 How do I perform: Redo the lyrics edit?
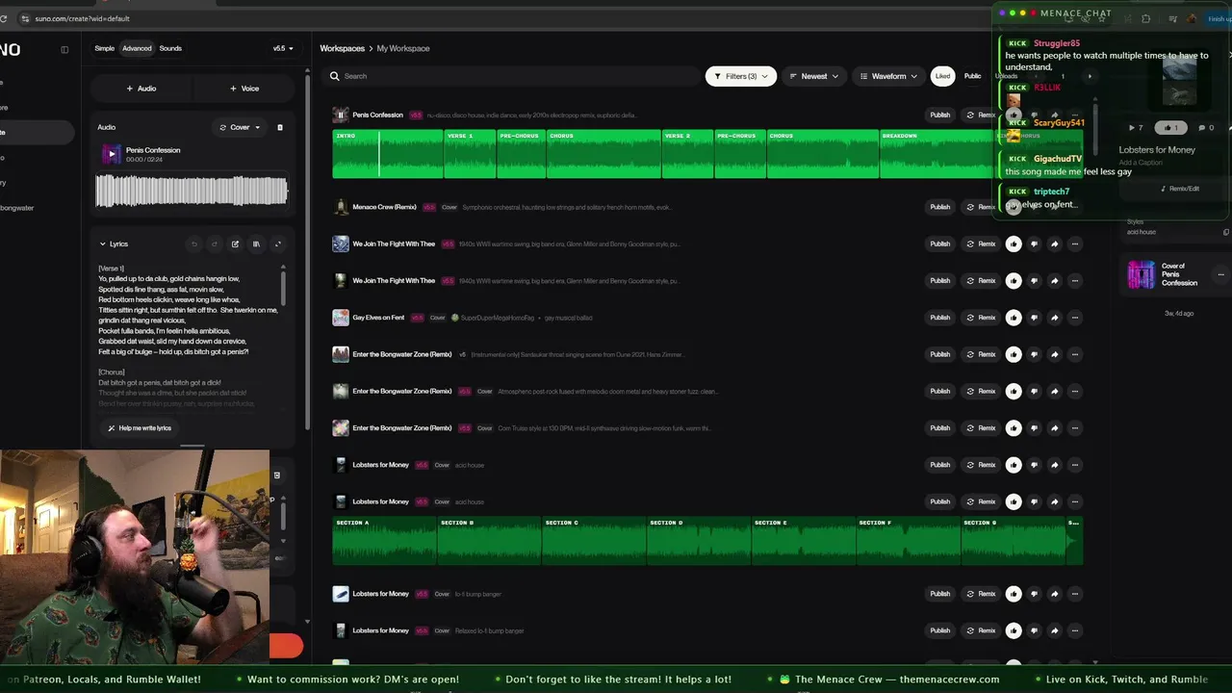pos(215,244)
